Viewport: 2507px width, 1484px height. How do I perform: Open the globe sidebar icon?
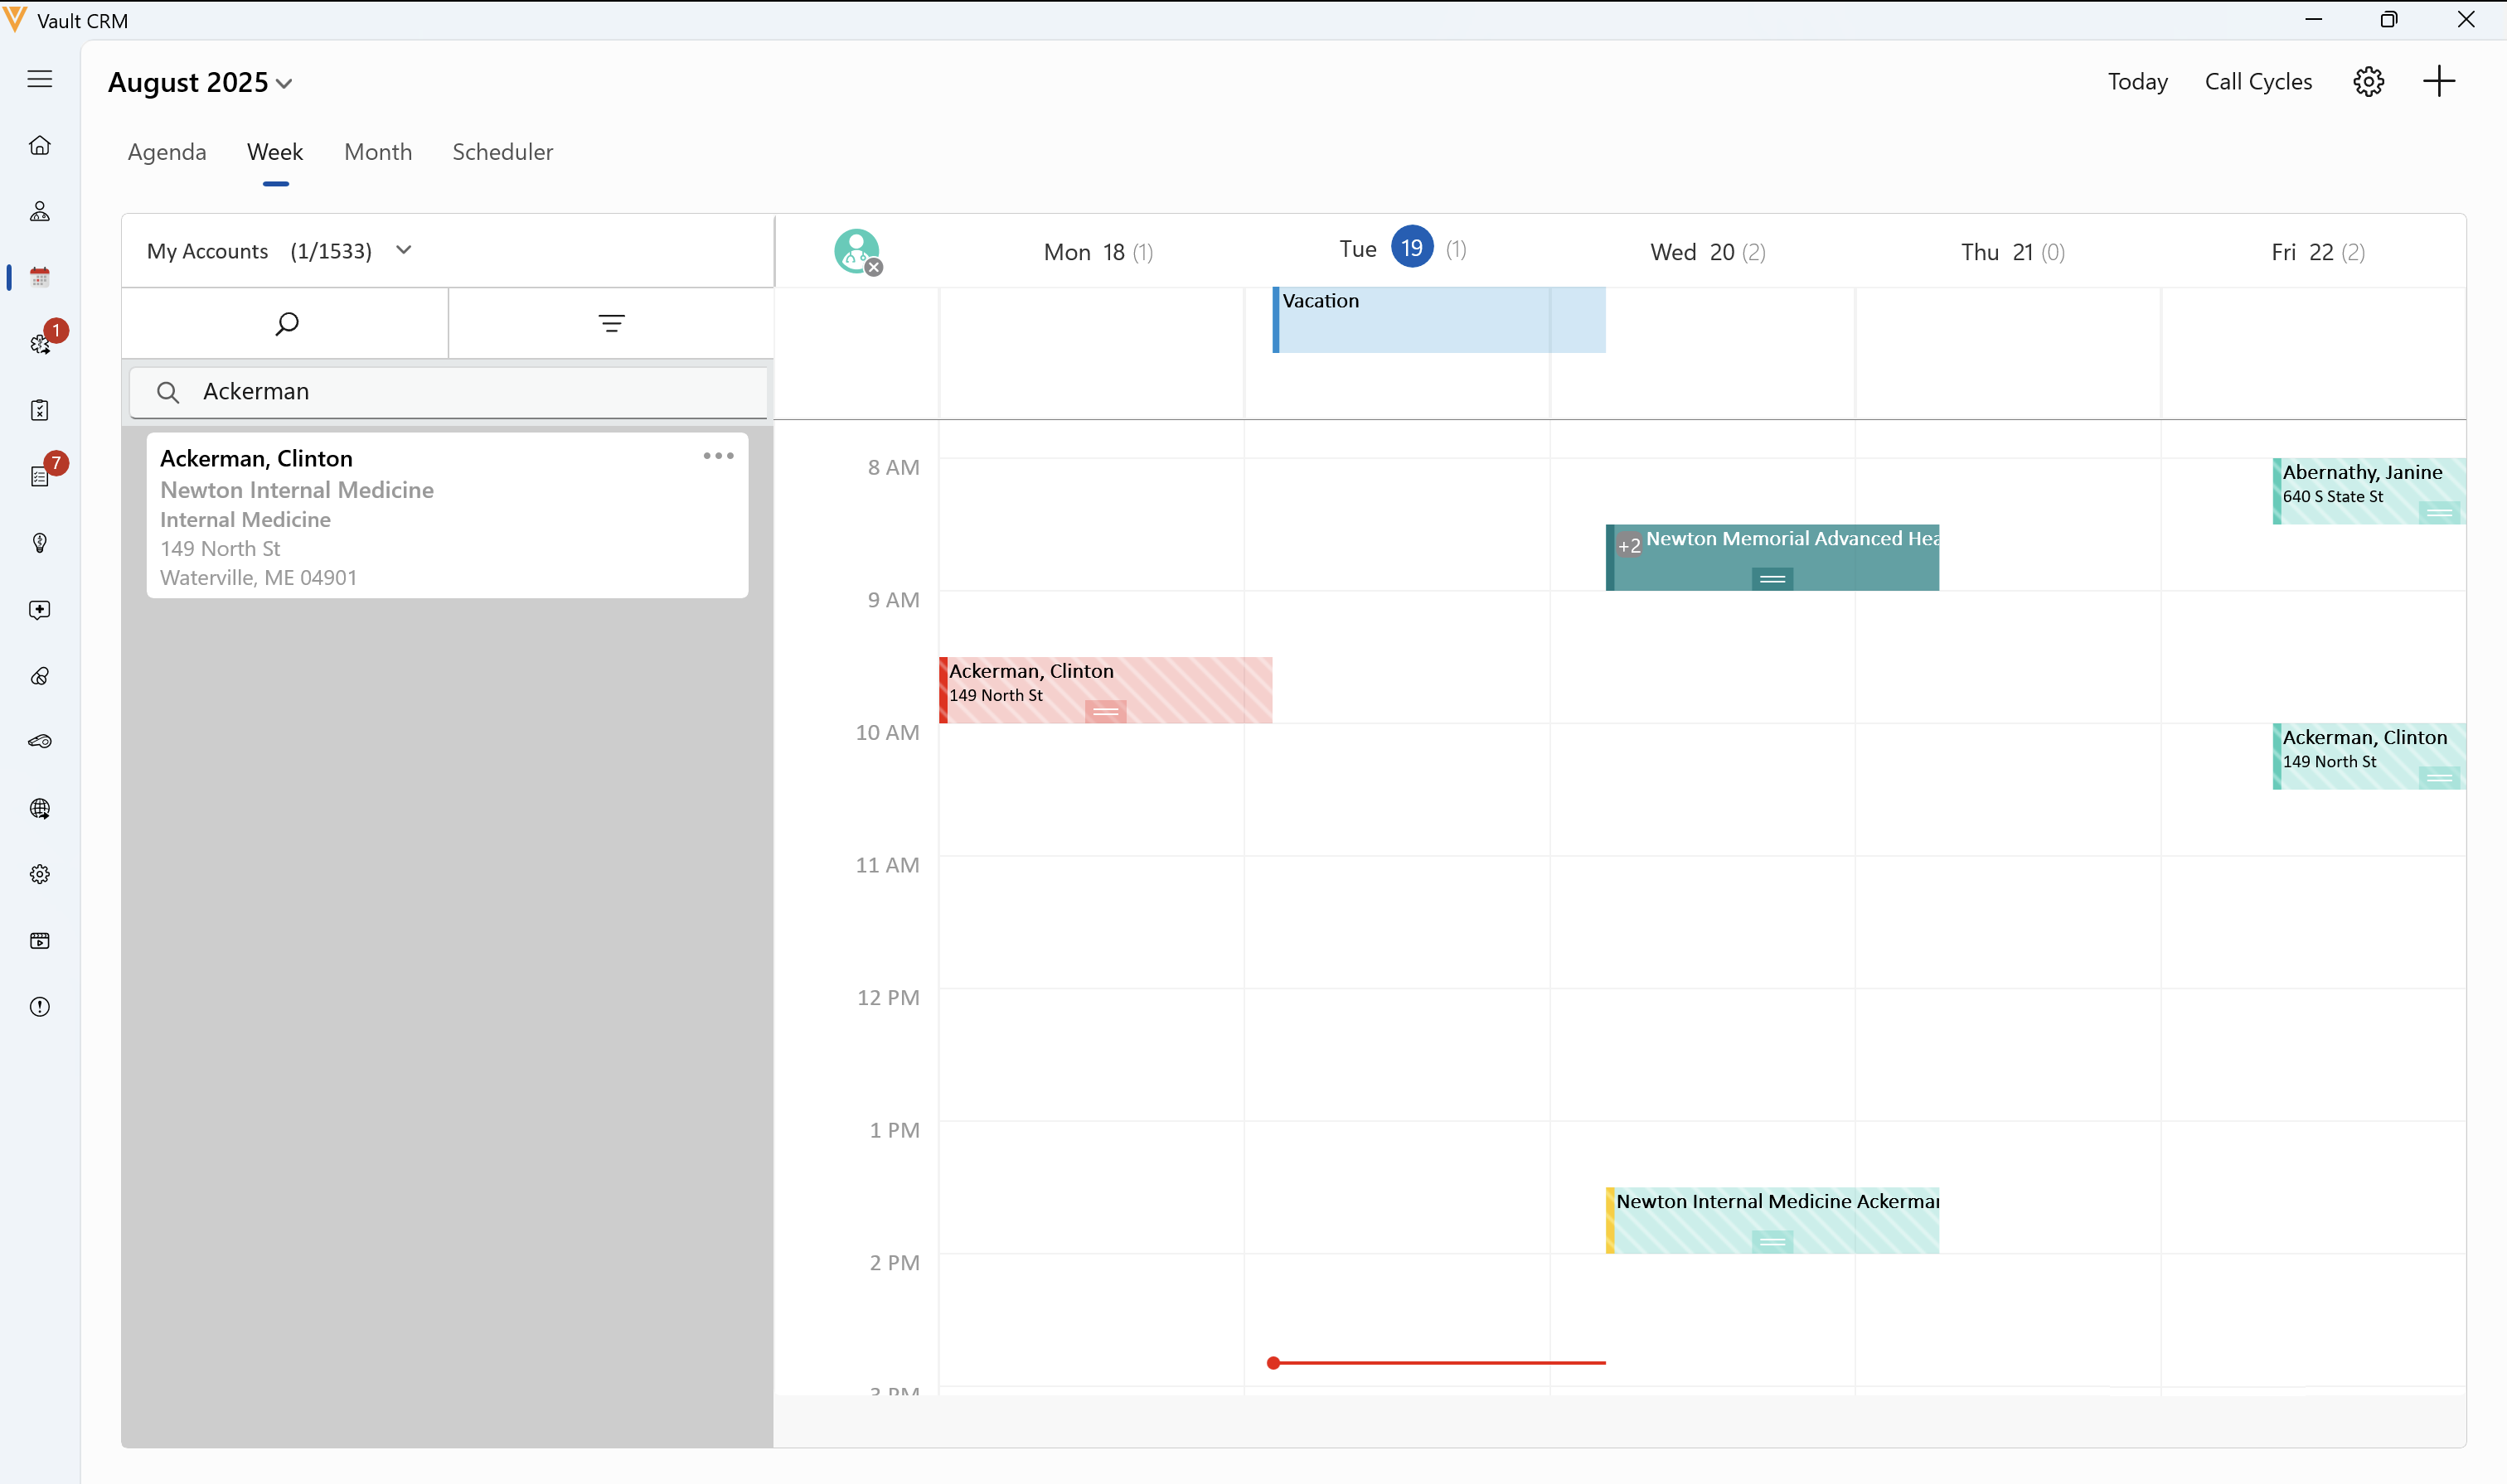tap(40, 808)
